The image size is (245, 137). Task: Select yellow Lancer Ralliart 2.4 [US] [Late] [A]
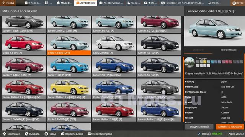(69, 89)
